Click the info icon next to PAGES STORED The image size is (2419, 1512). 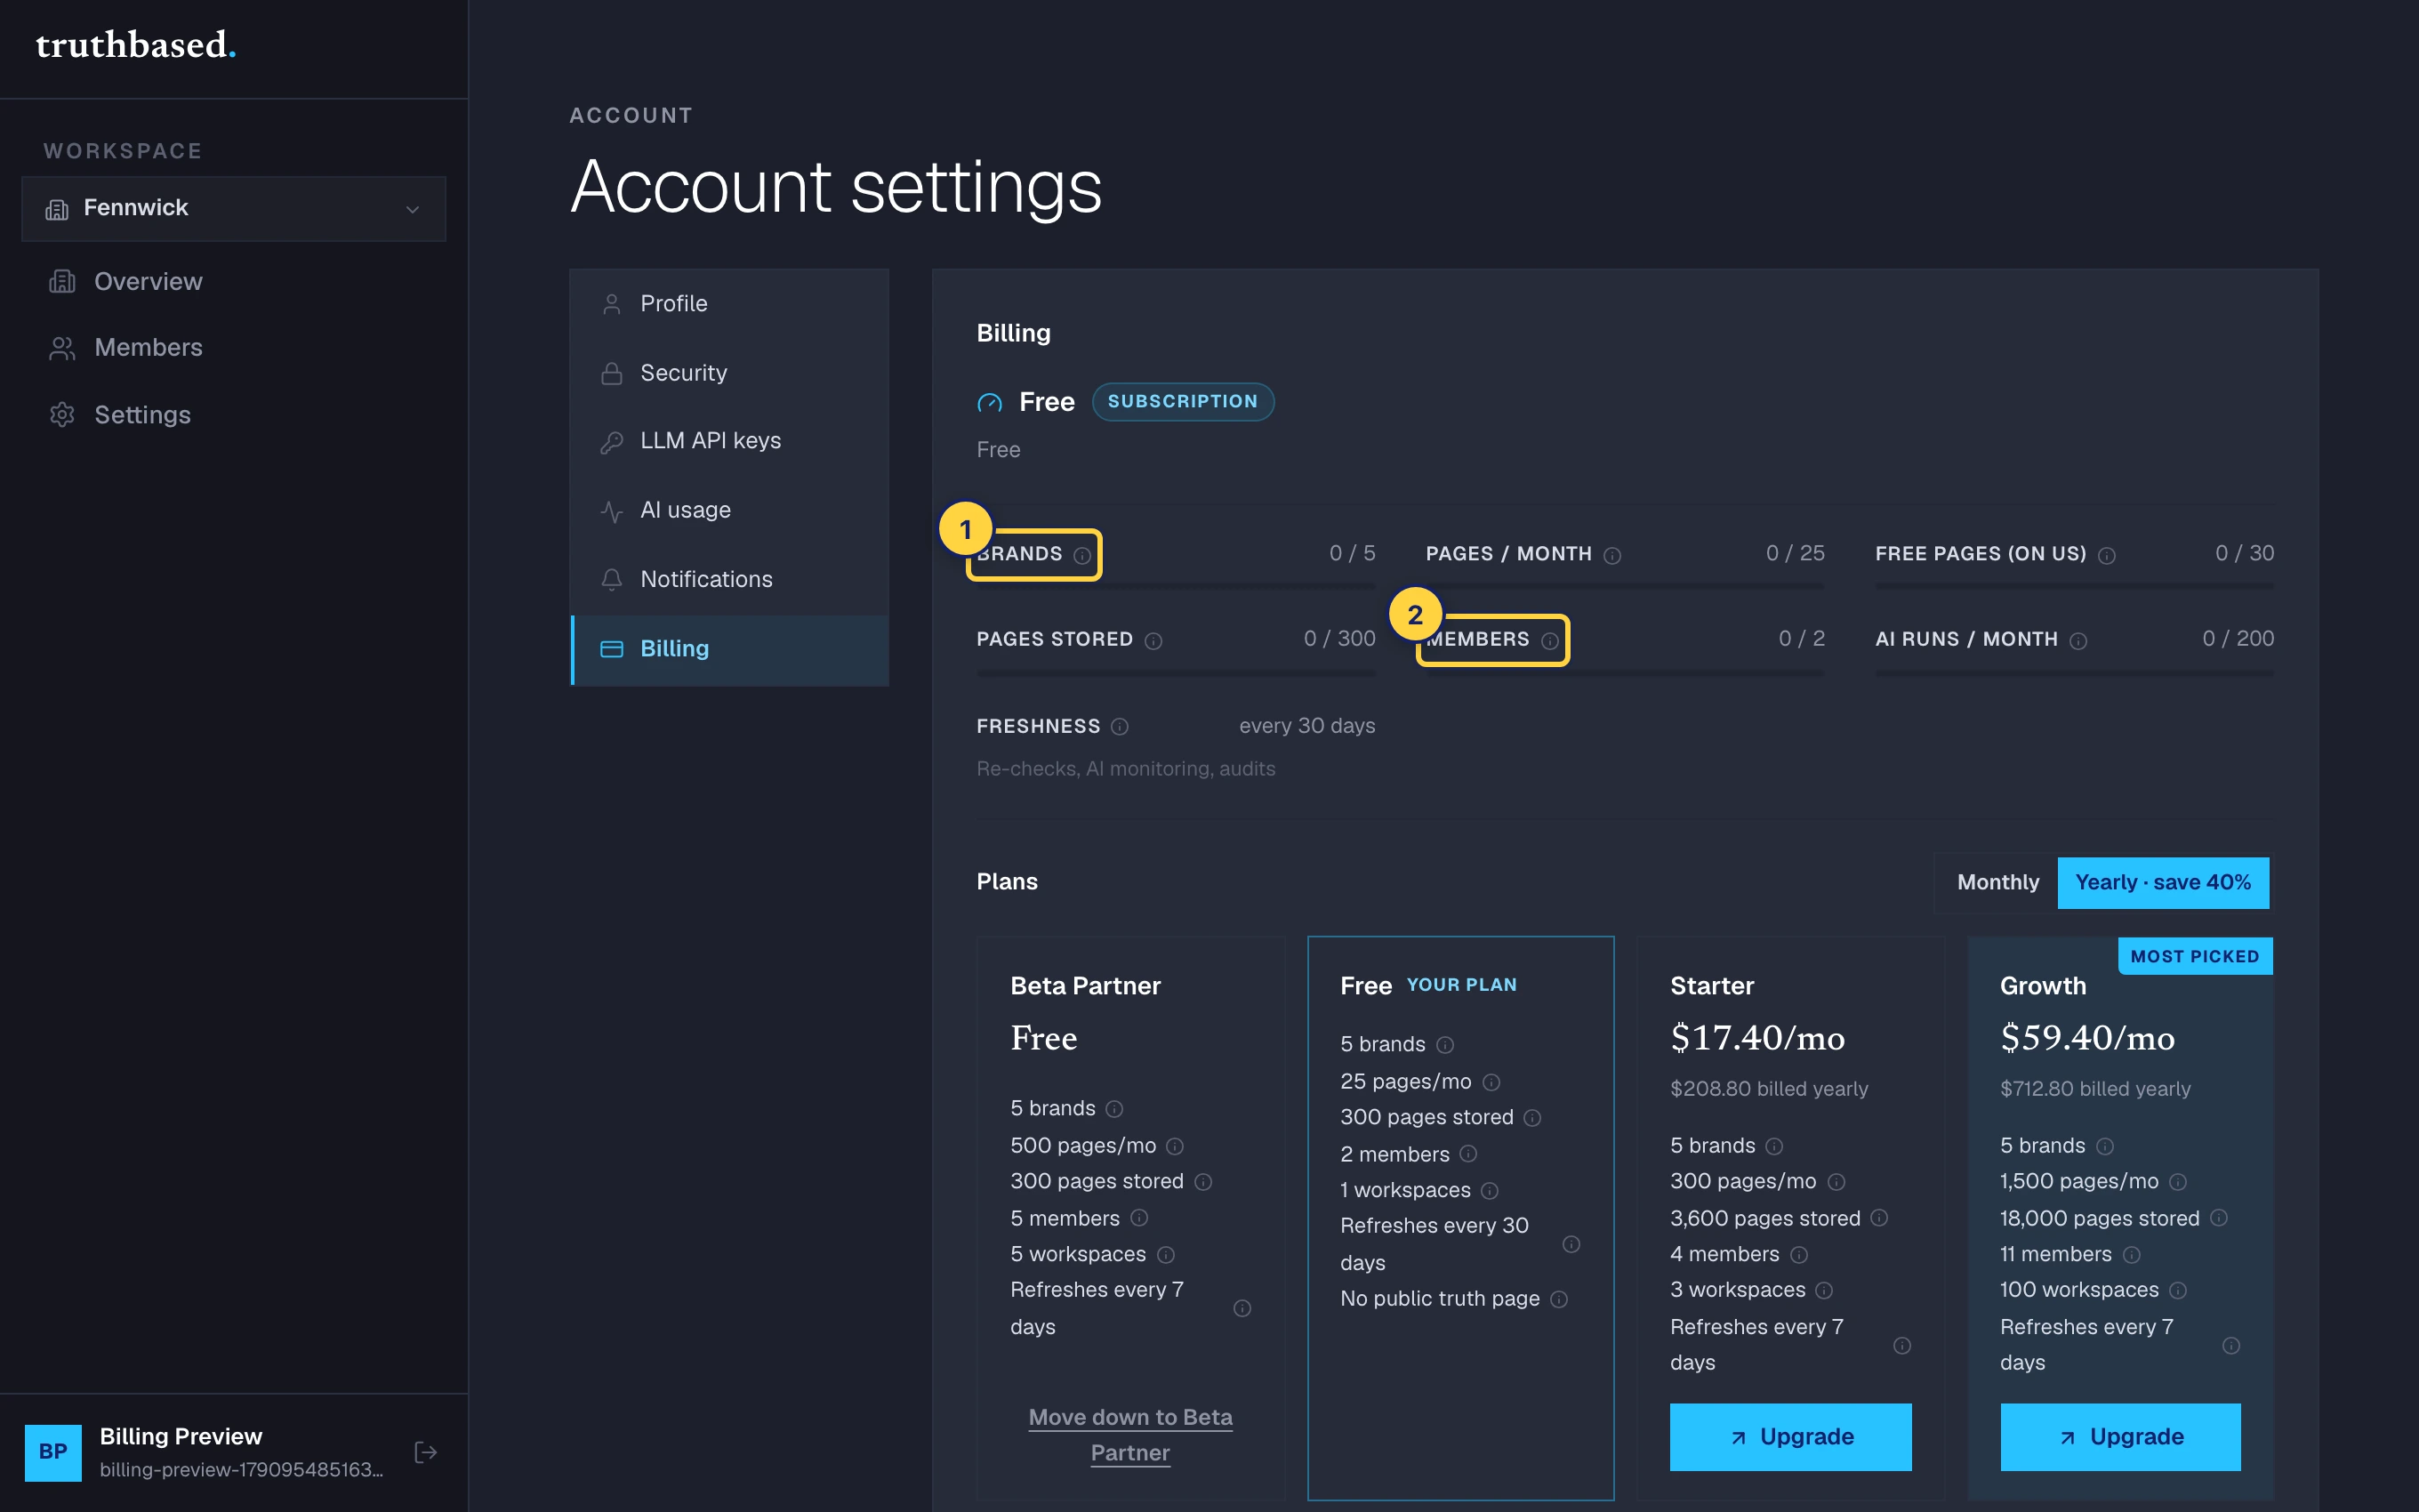click(x=1153, y=641)
